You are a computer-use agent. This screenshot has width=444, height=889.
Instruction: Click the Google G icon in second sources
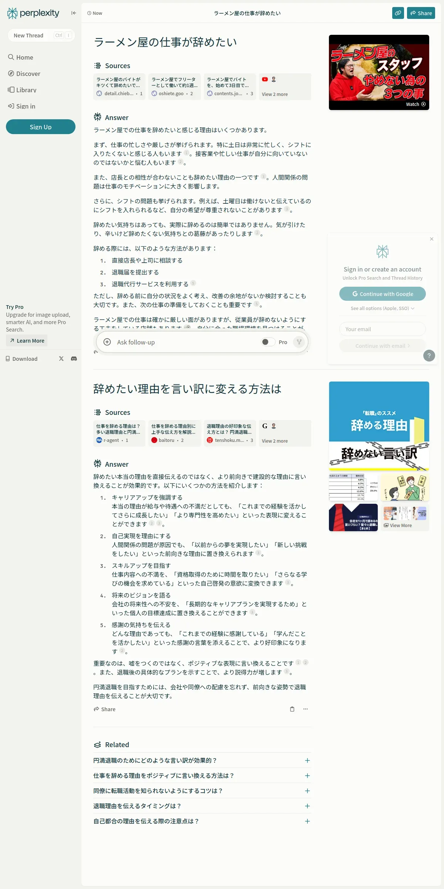pyautogui.click(x=265, y=426)
